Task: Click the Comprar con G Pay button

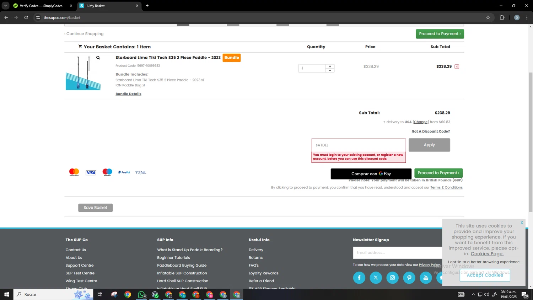Action: point(371,174)
